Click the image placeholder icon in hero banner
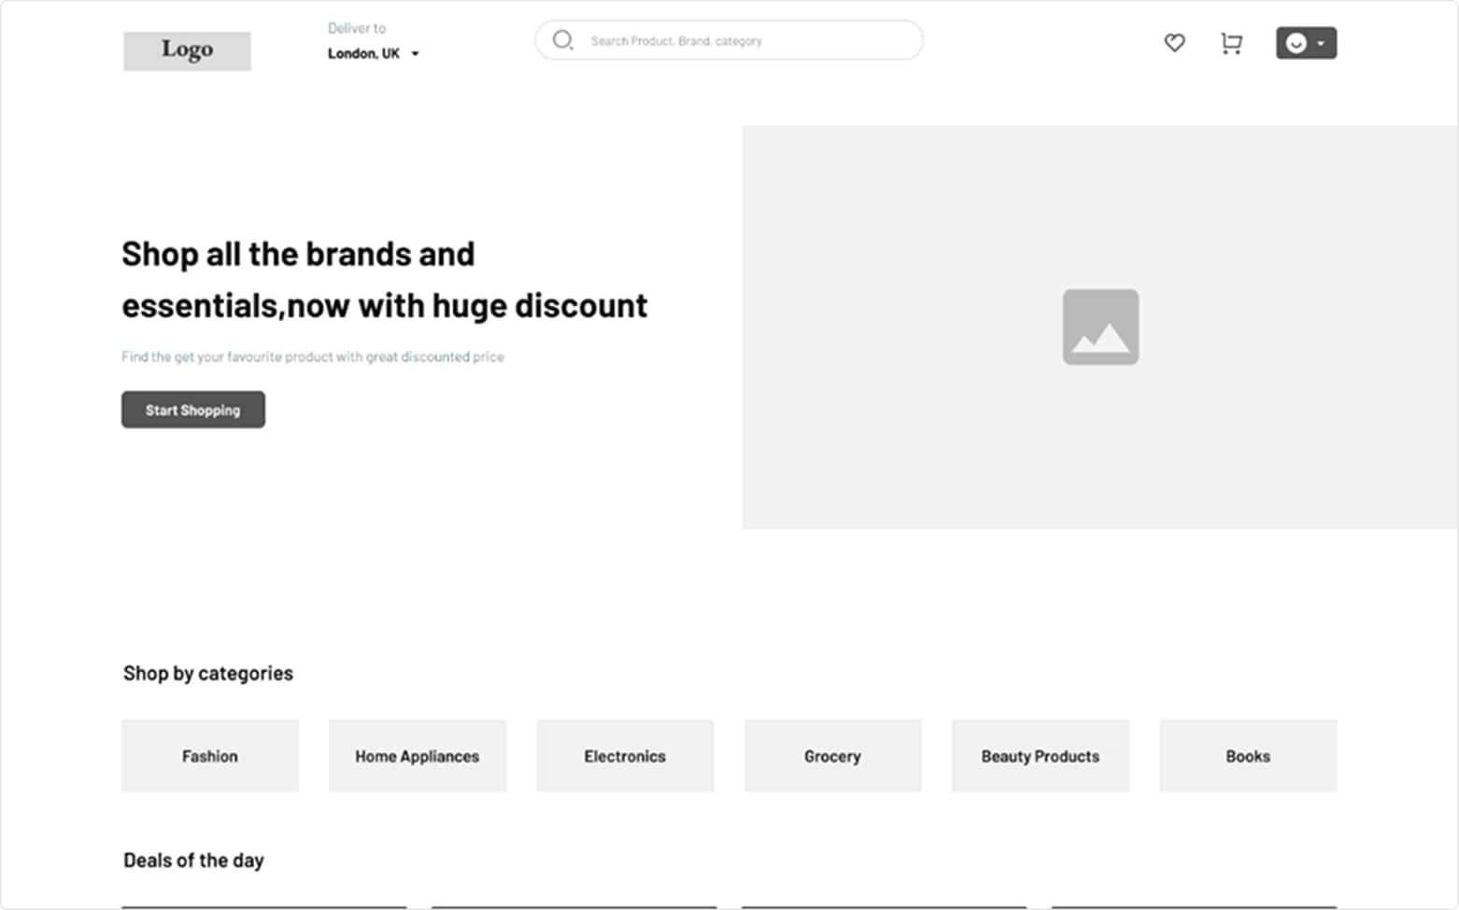Viewport: 1459px width, 910px height. (1100, 327)
